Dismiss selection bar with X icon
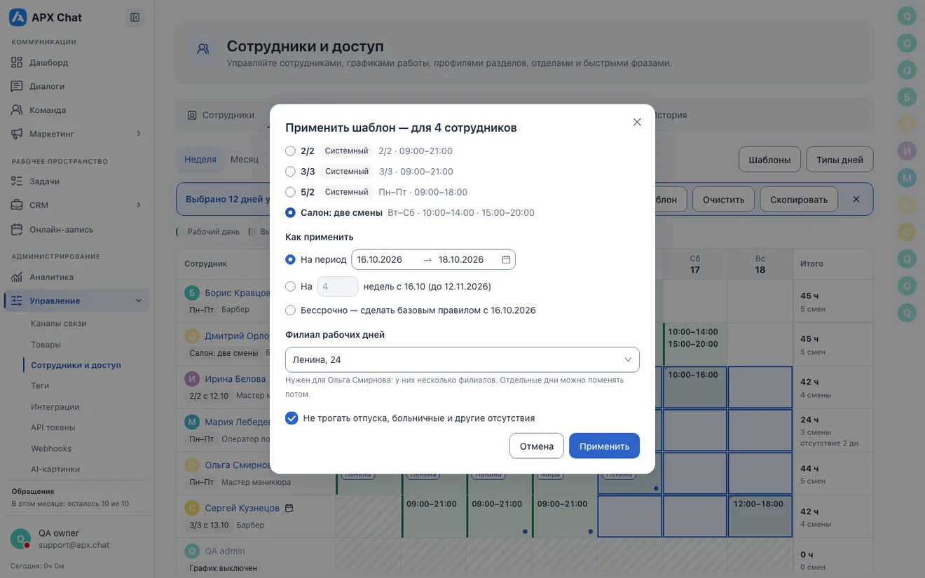The height and width of the screenshot is (578, 925). [x=856, y=199]
